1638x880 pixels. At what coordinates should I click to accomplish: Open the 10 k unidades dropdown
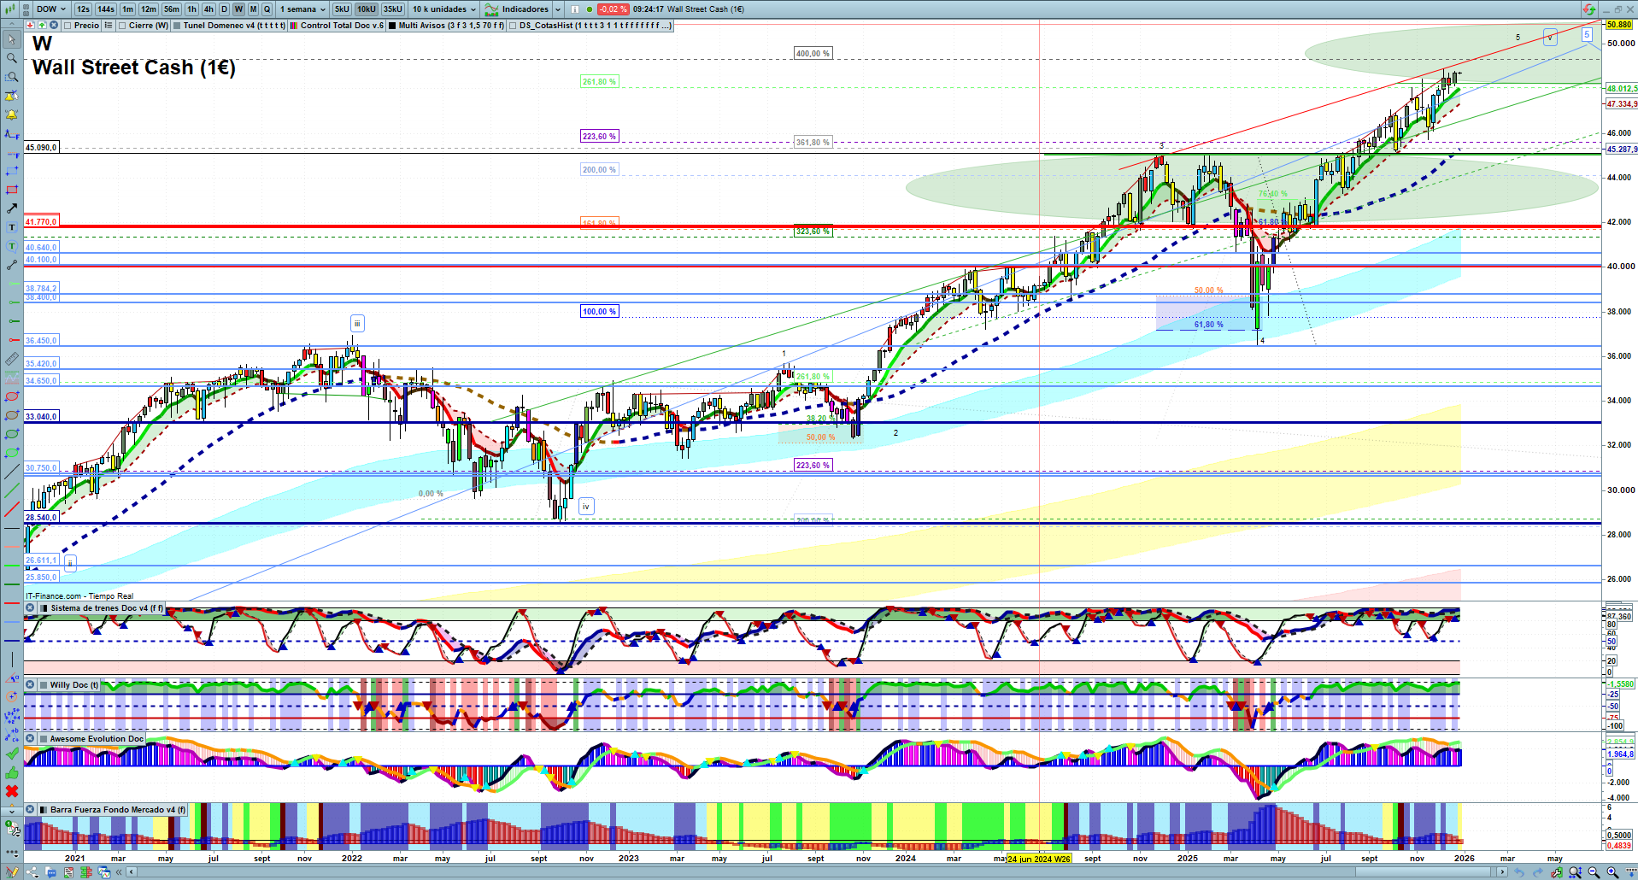pos(444,9)
